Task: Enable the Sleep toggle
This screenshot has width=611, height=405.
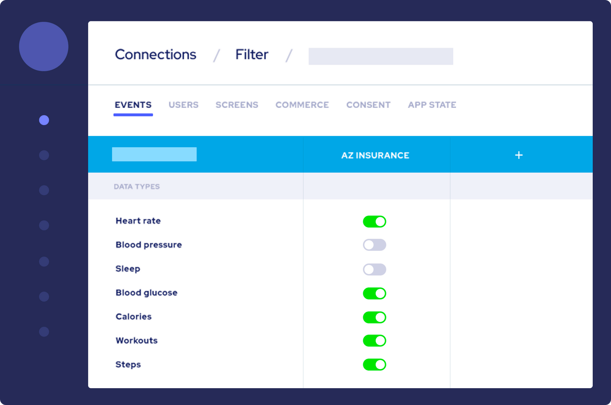Action: (x=374, y=269)
